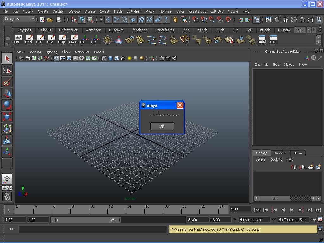The image size is (324, 243).
Task: Toggle the viewport grid display button
Action: pyautogui.click(x=56, y=58)
